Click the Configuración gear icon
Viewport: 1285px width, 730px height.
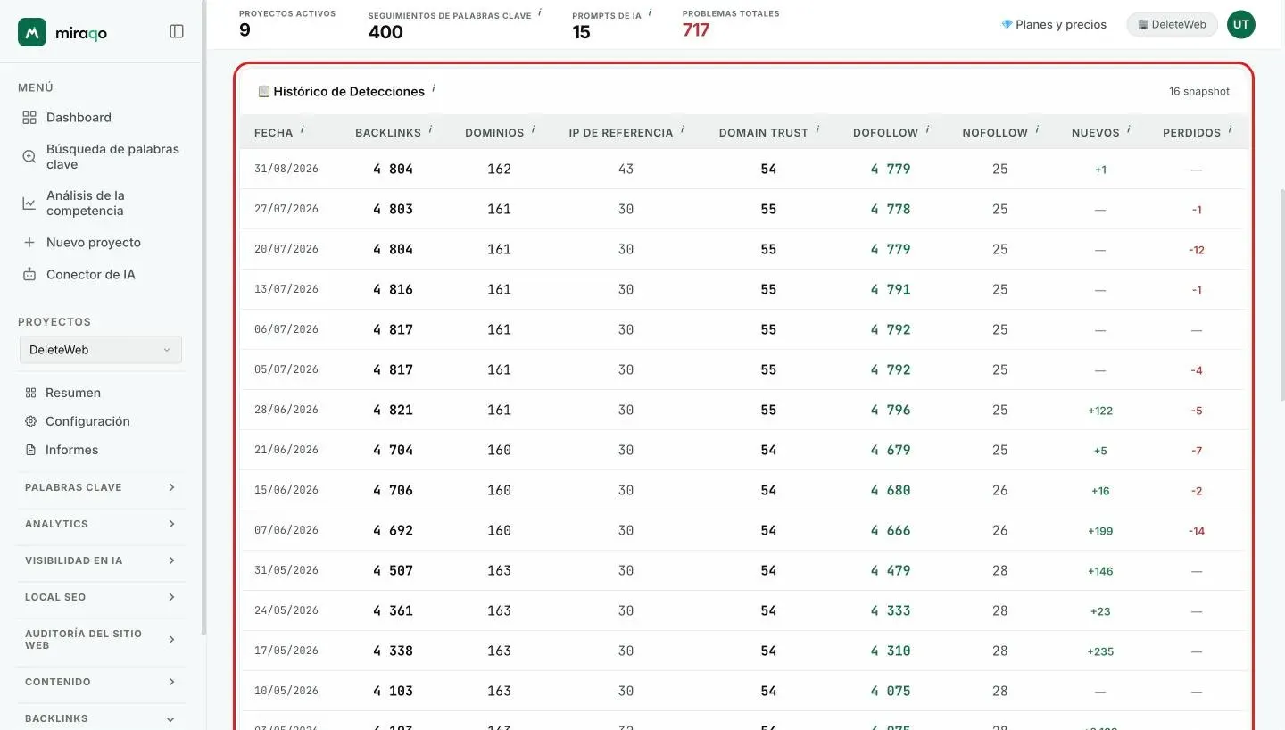click(x=30, y=421)
